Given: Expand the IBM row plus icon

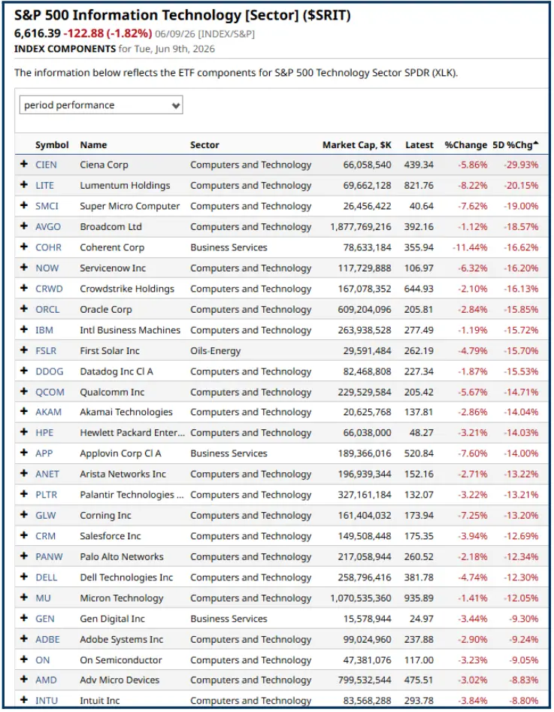Looking at the screenshot, I should click(x=24, y=329).
